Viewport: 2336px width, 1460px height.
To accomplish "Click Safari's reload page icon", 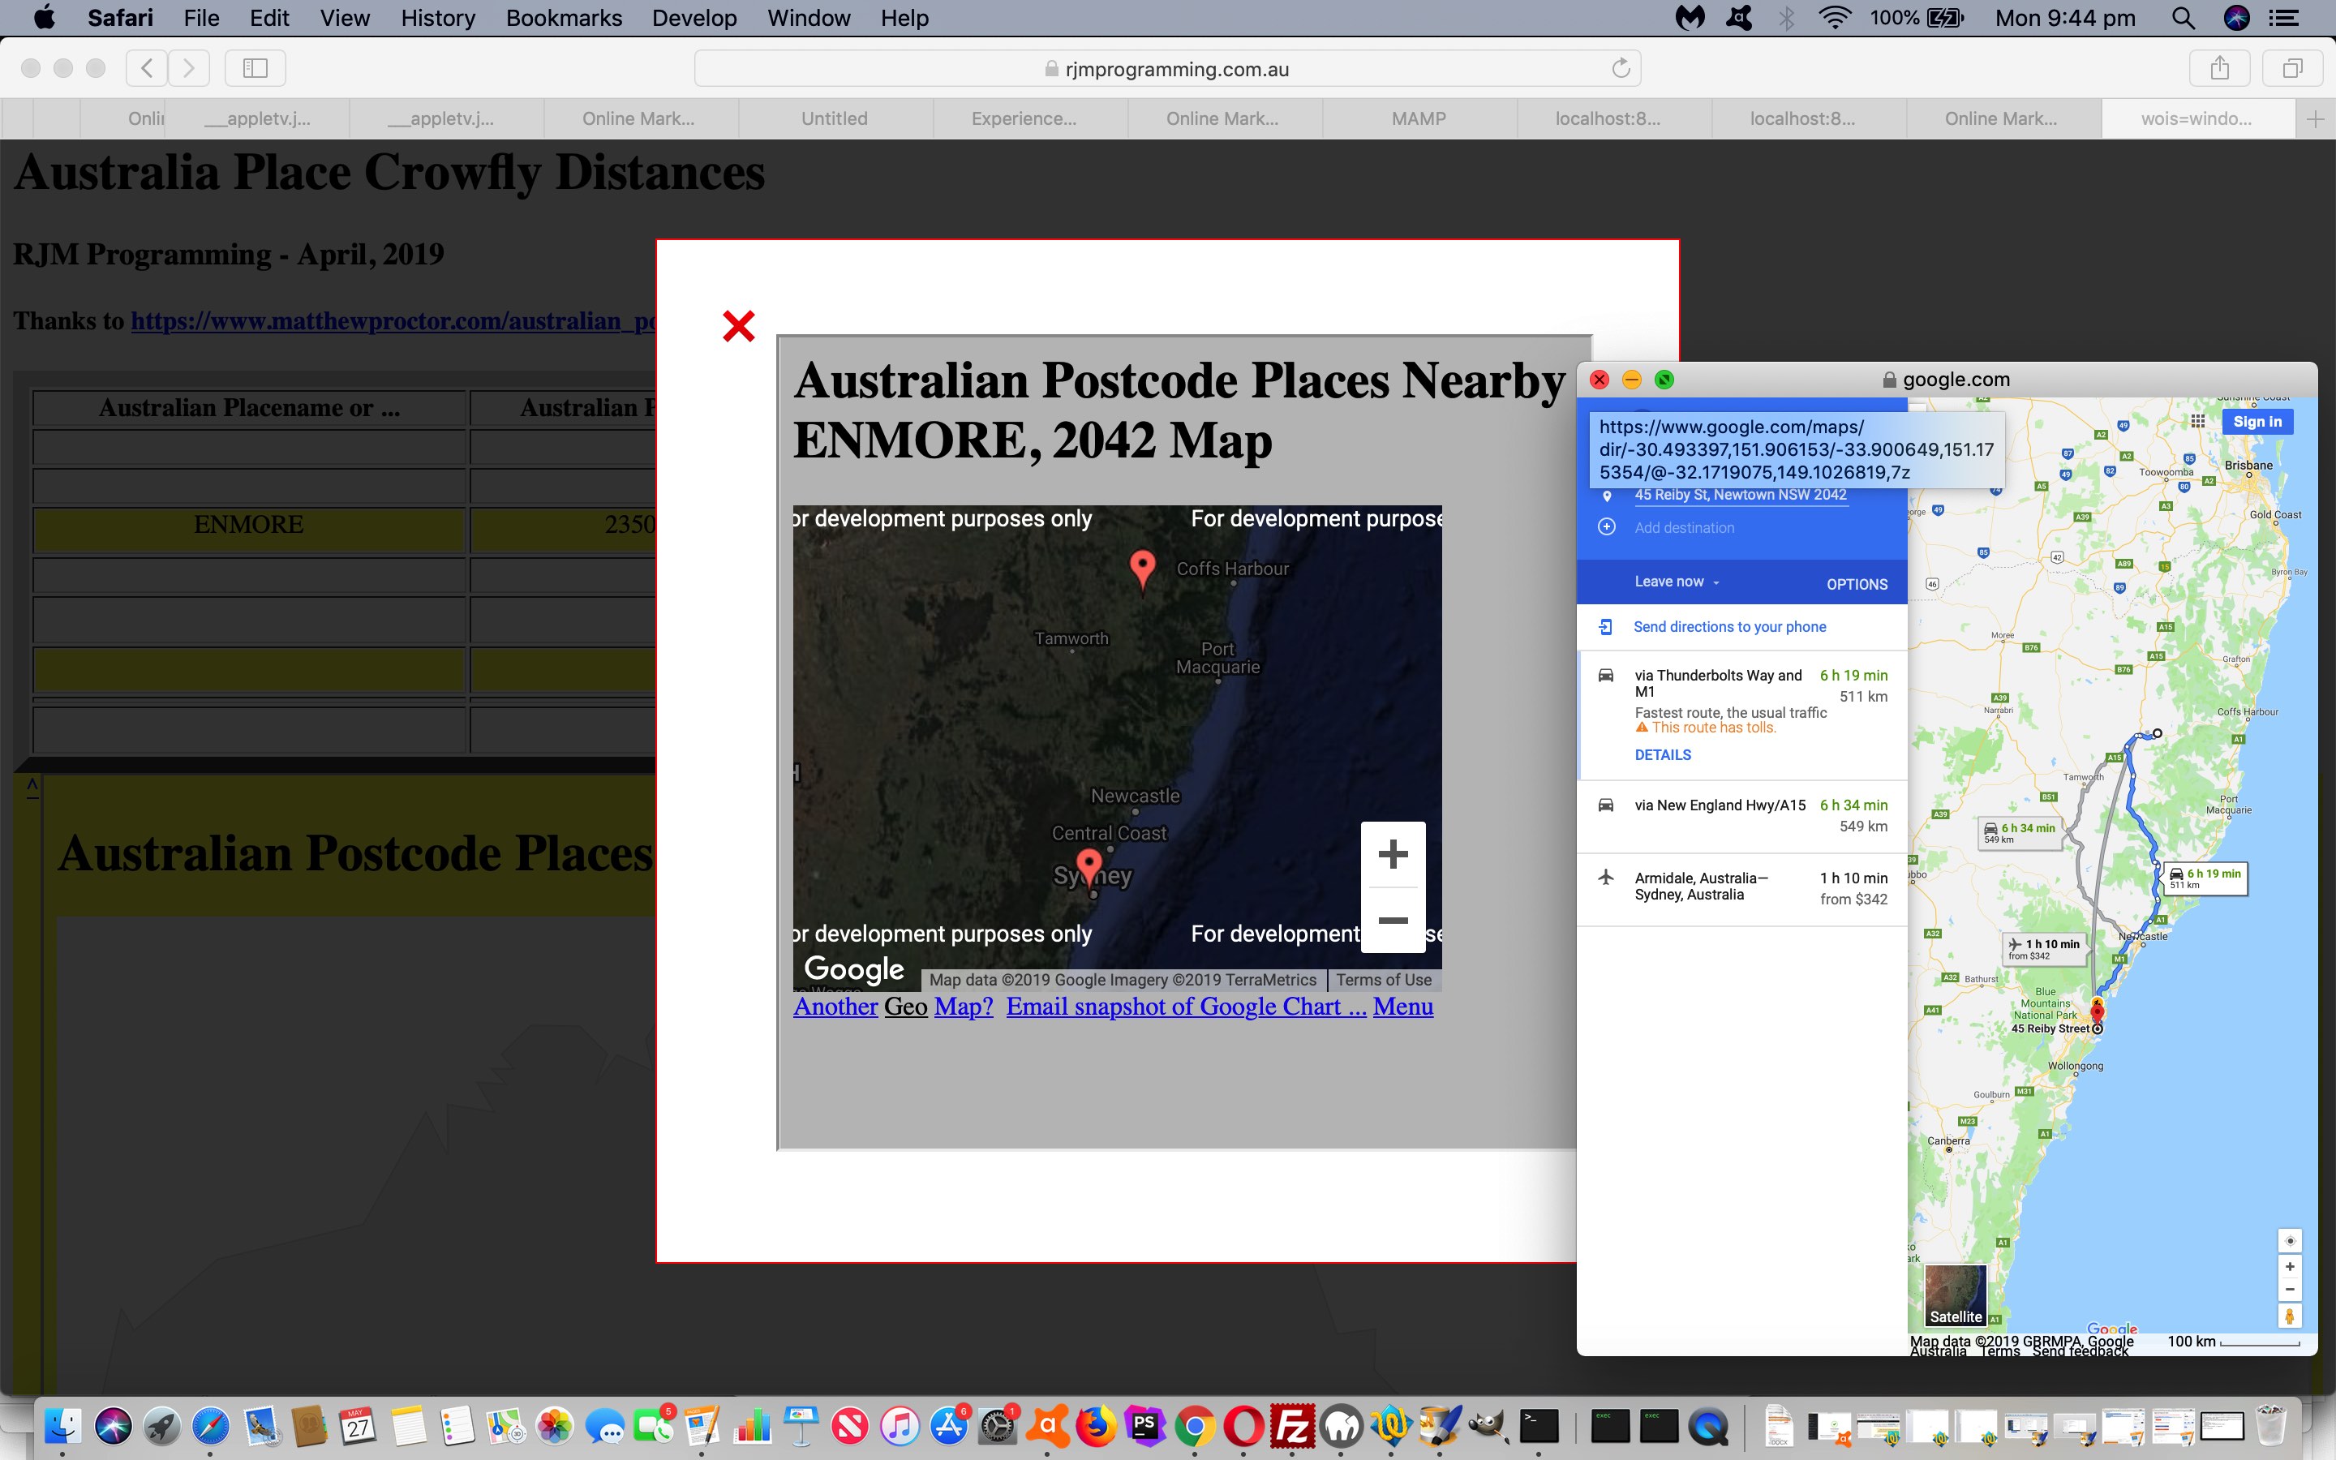I will (x=1621, y=69).
